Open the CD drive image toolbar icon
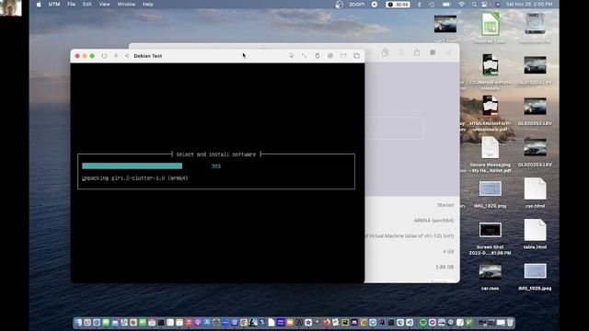The height and width of the screenshot is (331, 589). click(x=330, y=56)
